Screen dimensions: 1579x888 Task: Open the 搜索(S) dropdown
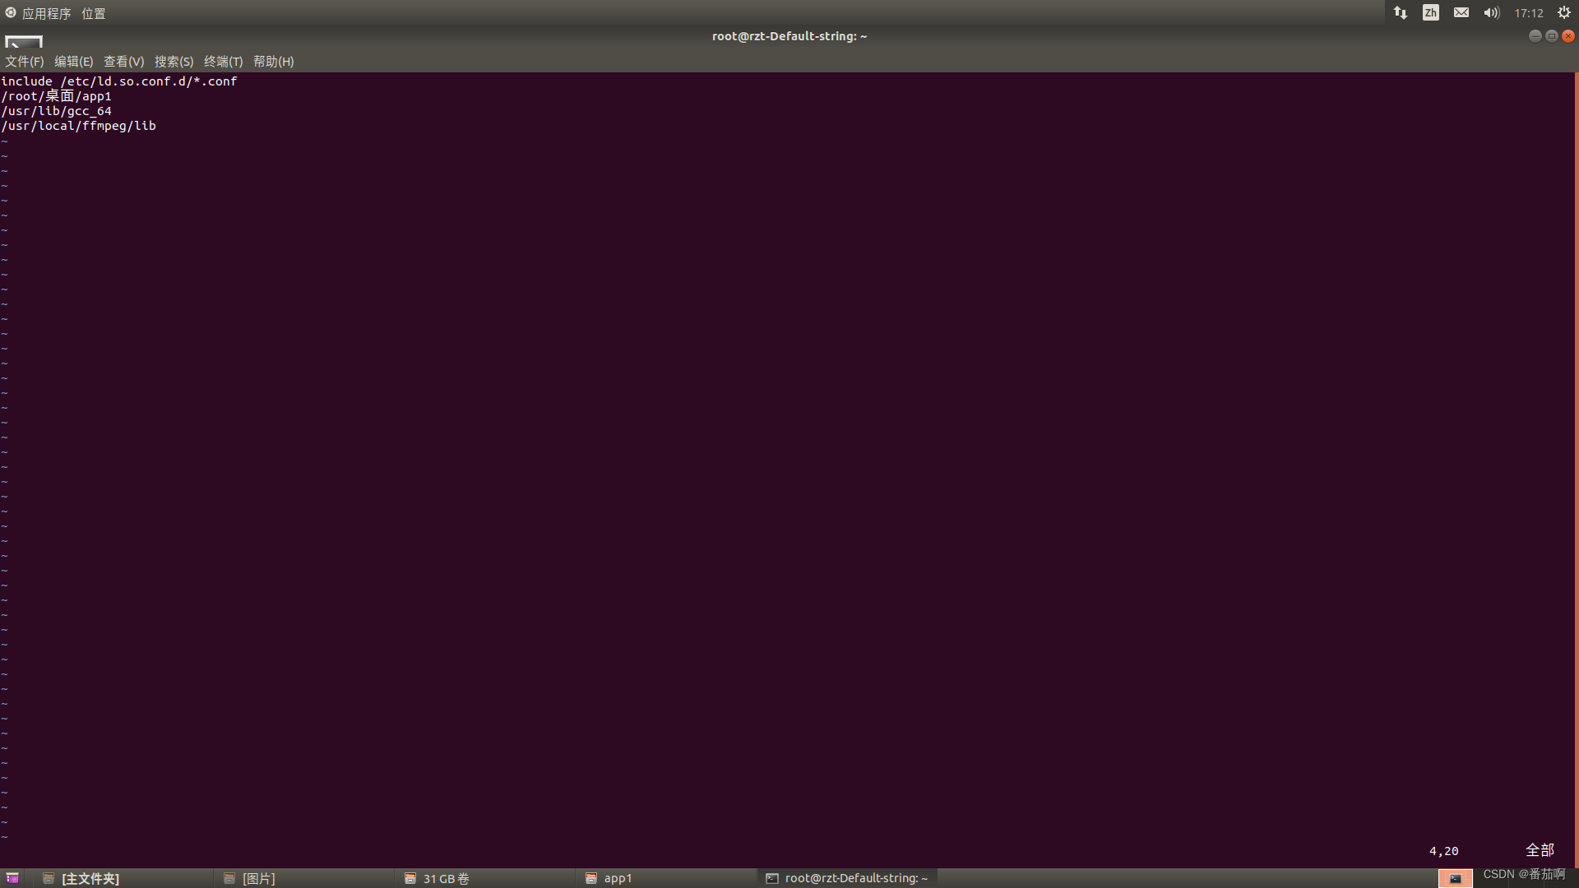[174, 62]
